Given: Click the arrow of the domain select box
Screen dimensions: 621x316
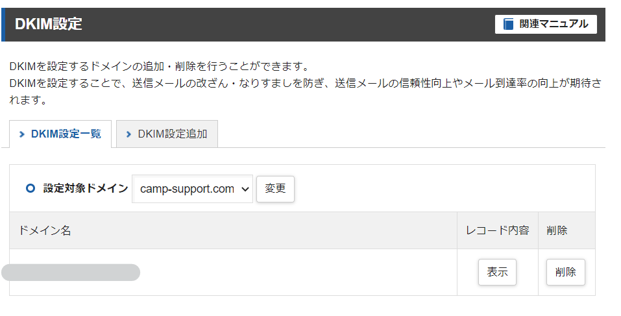Looking at the screenshot, I should click(245, 189).
